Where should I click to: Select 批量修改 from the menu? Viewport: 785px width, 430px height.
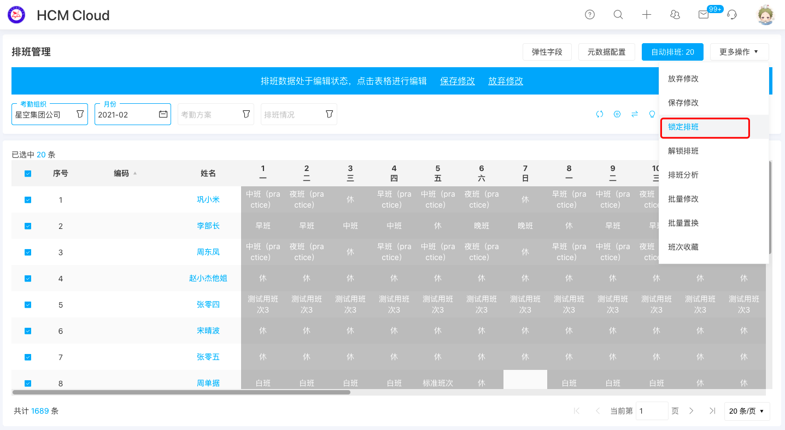(714, 199)
